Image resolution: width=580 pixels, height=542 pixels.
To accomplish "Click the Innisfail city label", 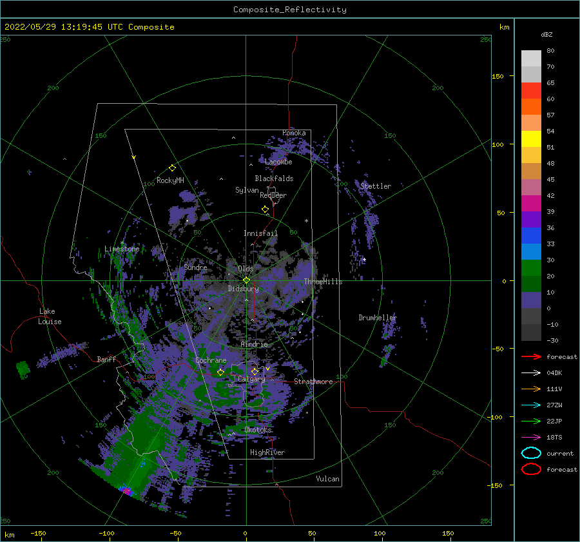I will [260, 233].
